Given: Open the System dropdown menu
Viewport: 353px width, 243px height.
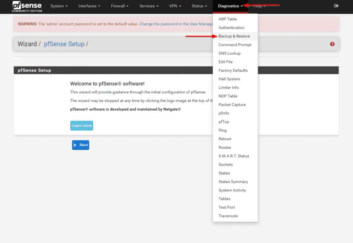Looking at the screenshot, I should coord(59,6).
